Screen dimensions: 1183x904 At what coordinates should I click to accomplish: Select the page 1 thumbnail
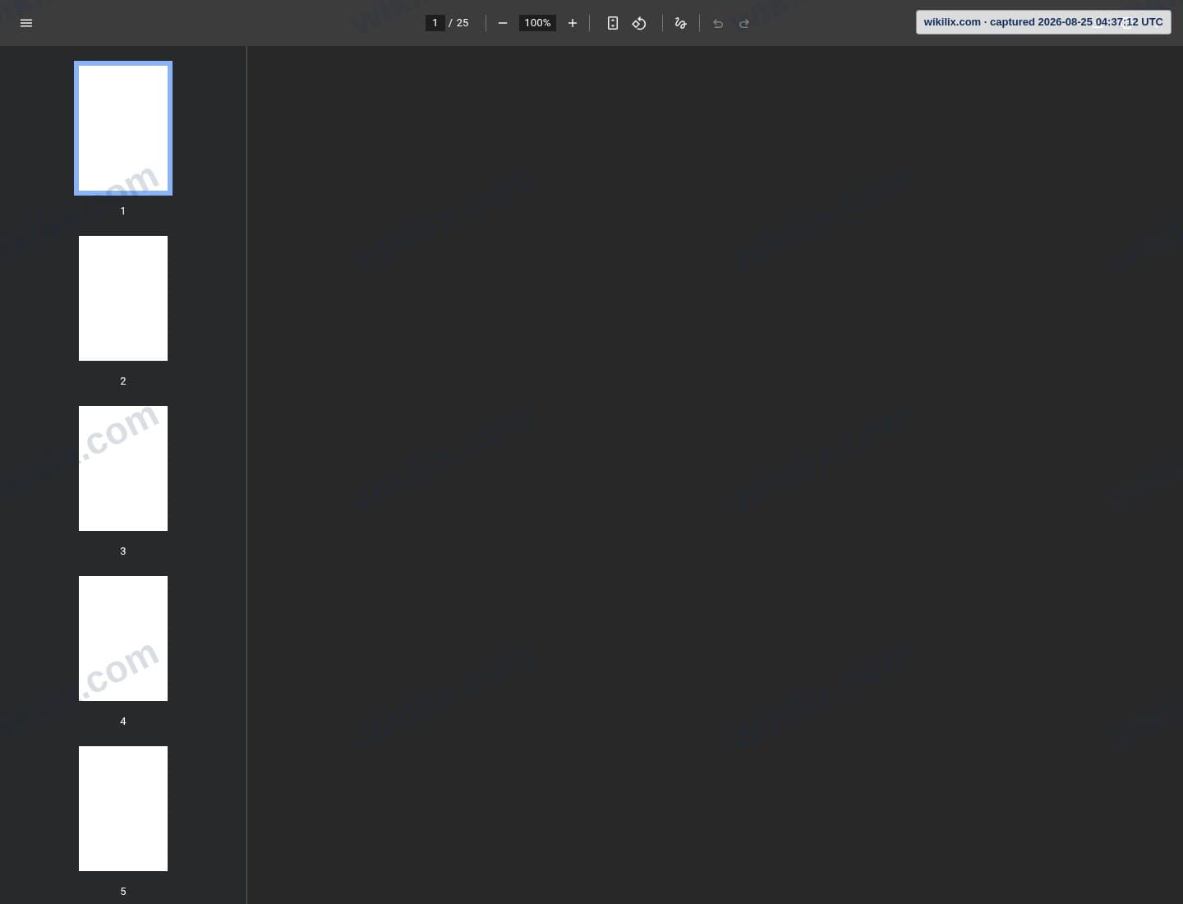[x=123, y=128]
